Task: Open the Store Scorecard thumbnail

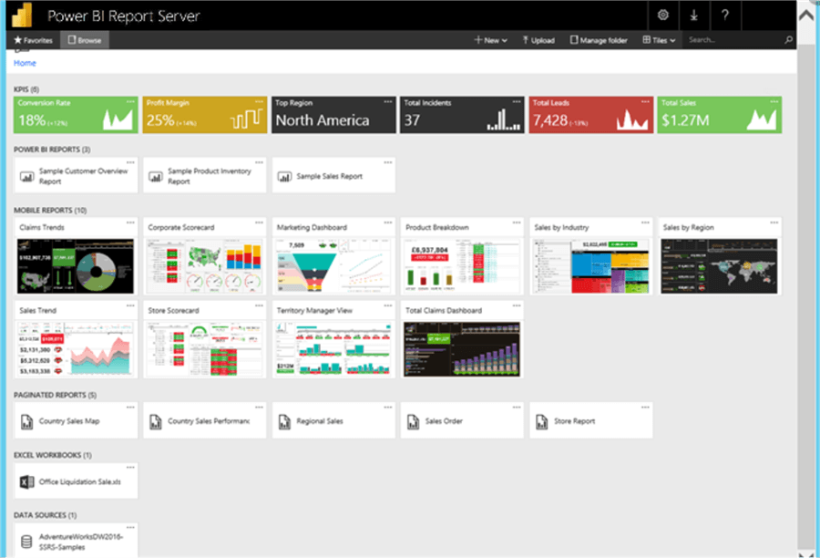Action: point(204,349)
